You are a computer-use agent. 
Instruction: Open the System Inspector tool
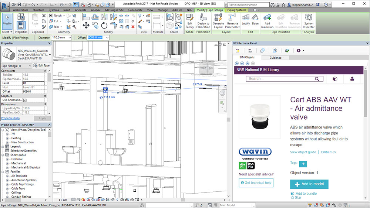tap(309, 21)
